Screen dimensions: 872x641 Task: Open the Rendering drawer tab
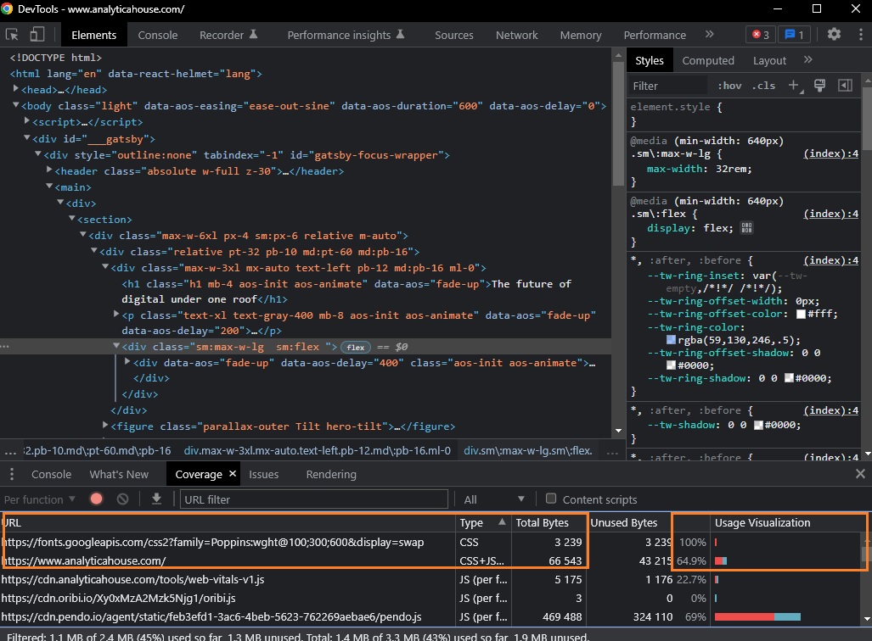point(331,474)
